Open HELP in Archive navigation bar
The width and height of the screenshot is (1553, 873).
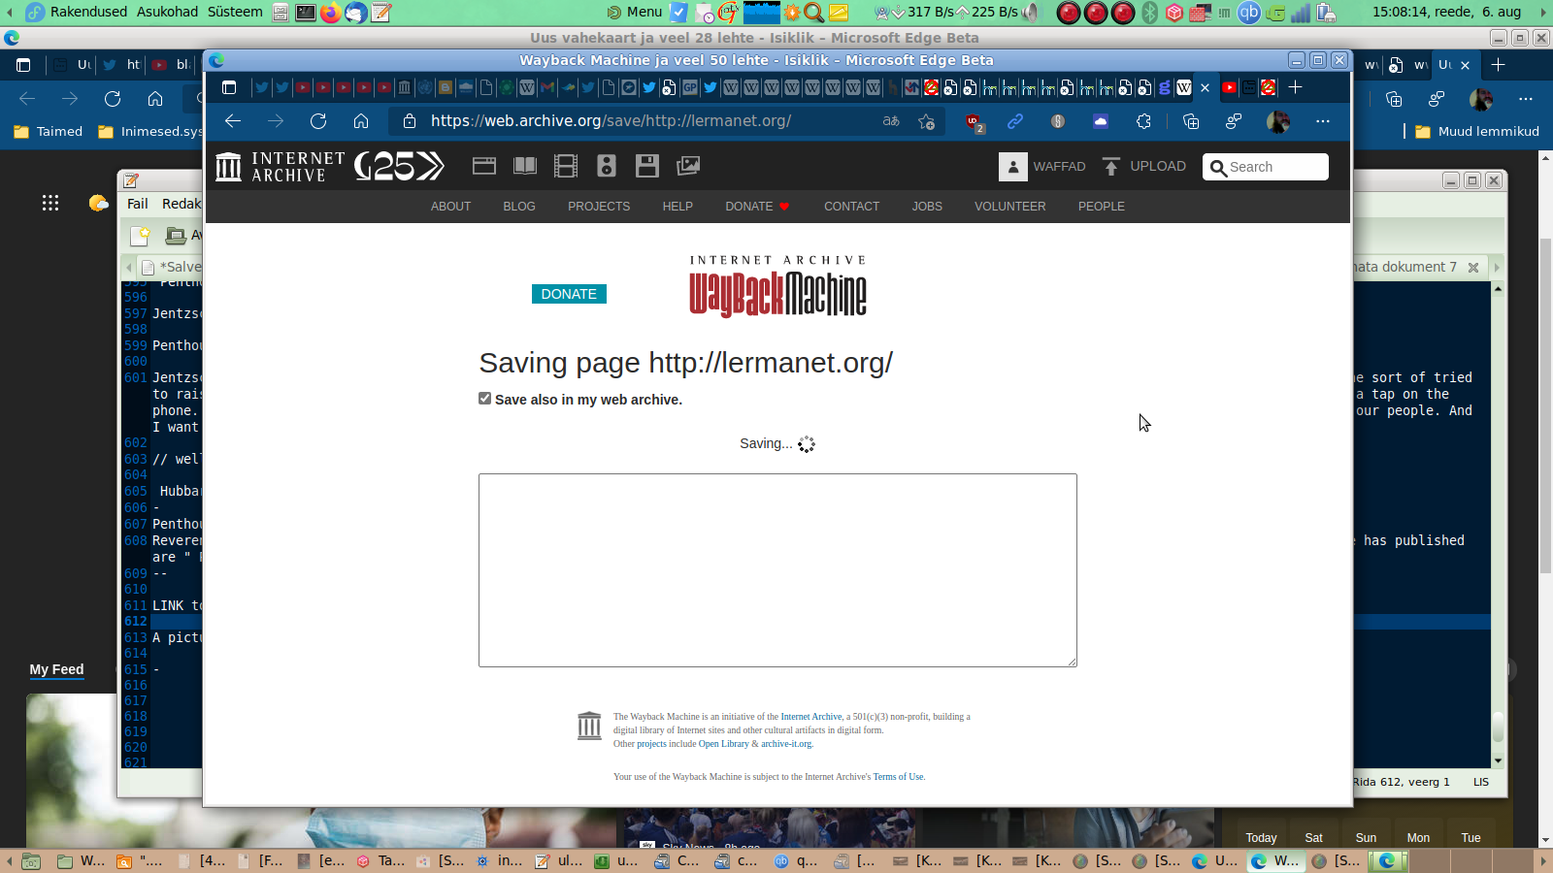tap(677, 207)
